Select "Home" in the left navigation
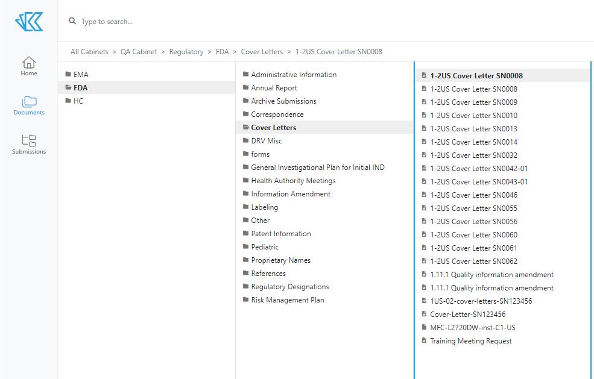This screenshot has width=594, height=379. point(28,66)
